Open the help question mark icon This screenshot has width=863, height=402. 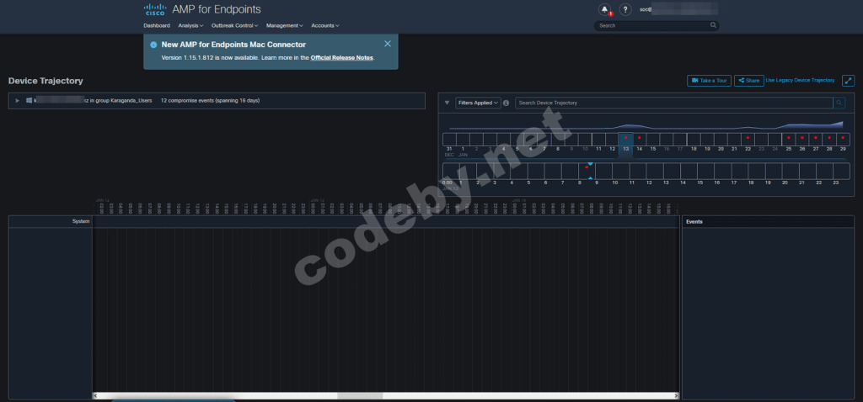[625, 10]
